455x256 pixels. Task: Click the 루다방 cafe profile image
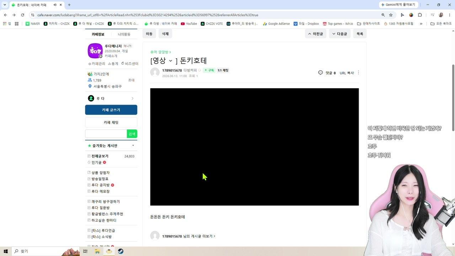pos(95,51)
